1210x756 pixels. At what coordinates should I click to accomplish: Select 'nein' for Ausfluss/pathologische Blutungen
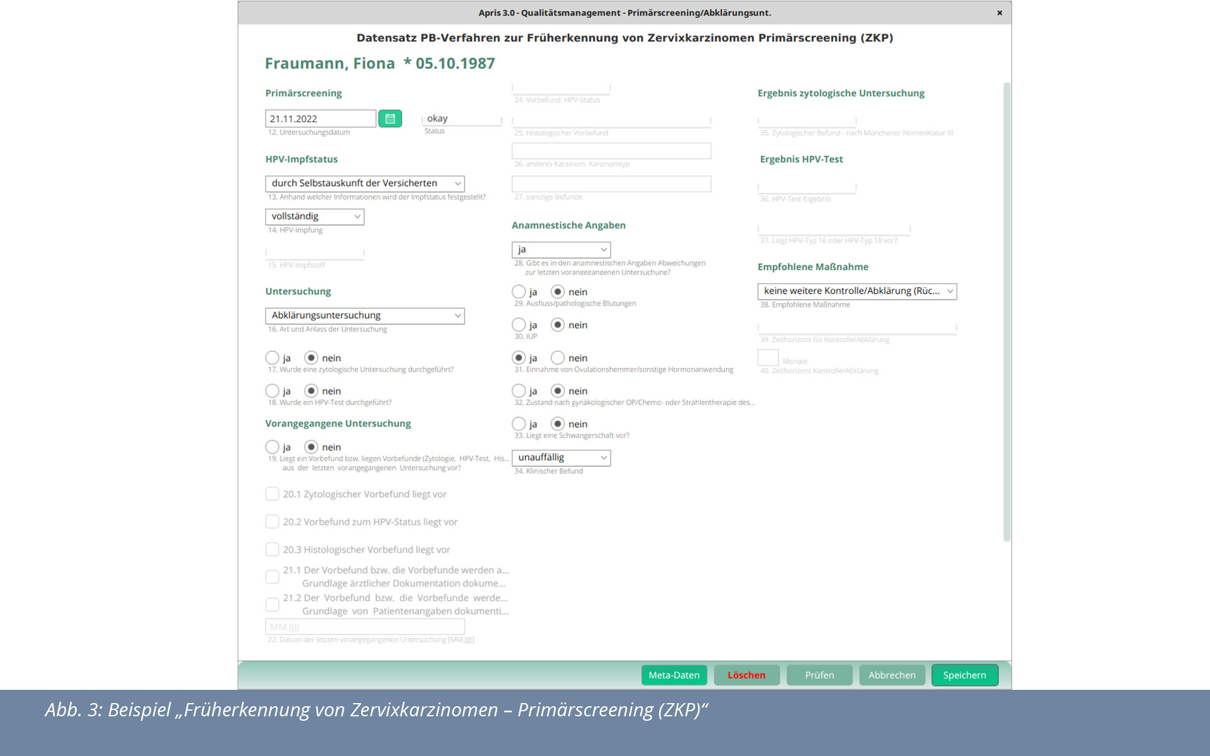pos(558,292)
